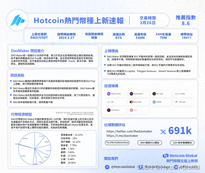Click the Polygon Ventures purple logo
The width and height of the screenshot is (205, 173).
(x=109, y=94)
